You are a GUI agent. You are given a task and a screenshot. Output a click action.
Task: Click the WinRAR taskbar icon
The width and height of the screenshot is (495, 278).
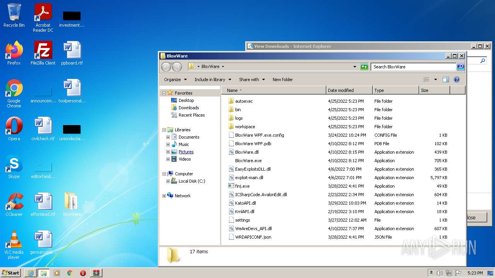point(96,273)
